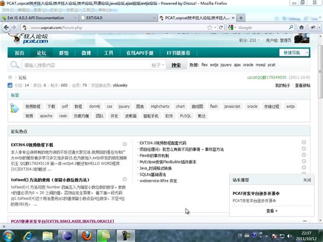The image size is (323, 242).
Task: Expand the 积分: 232 dropdown
Action: pos(249,40)
